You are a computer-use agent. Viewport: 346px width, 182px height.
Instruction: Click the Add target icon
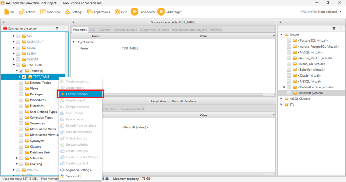point(161,12)
